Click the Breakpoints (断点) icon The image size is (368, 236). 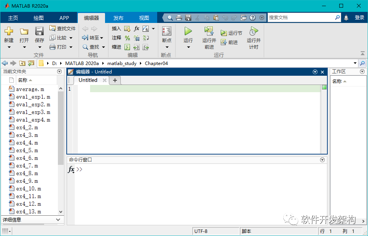pyautogui.click(x=167, y=31)
